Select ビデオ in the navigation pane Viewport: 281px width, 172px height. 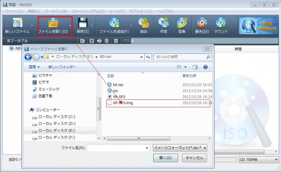tap(41, 82)
